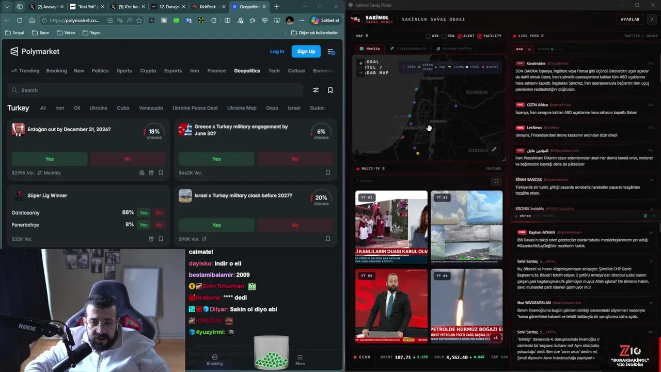Open saved bookmarks icon beside search filters
The width and height of the screenshot is (661, 372).
point(330,90)
